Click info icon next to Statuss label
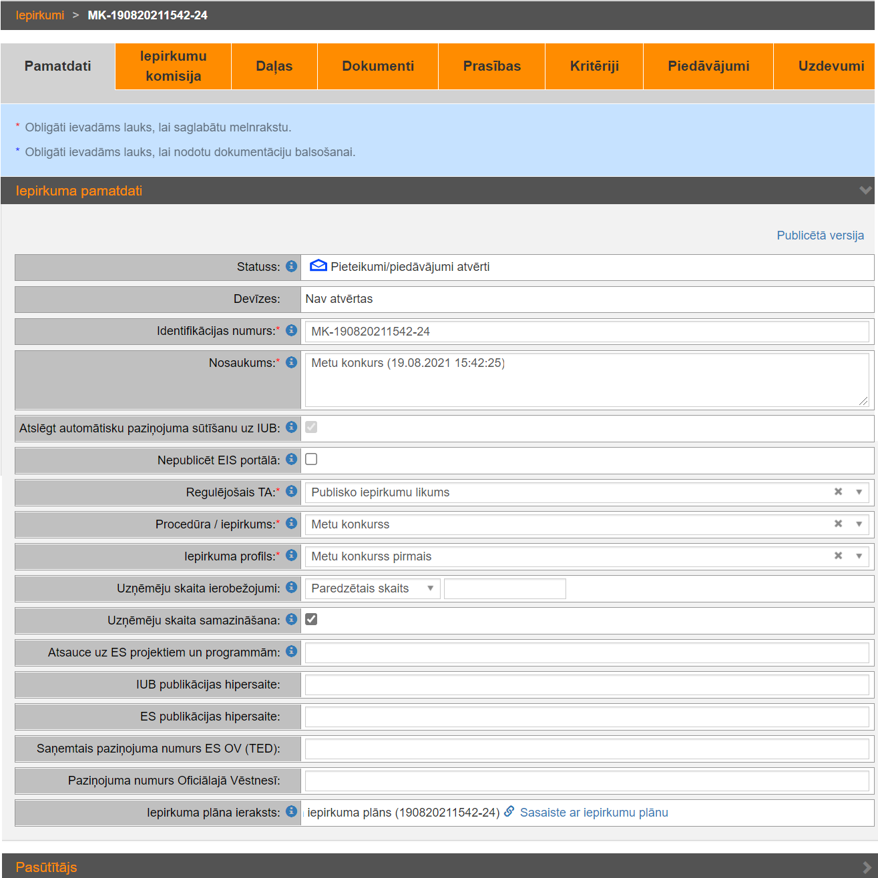 [x=291, y=266]
